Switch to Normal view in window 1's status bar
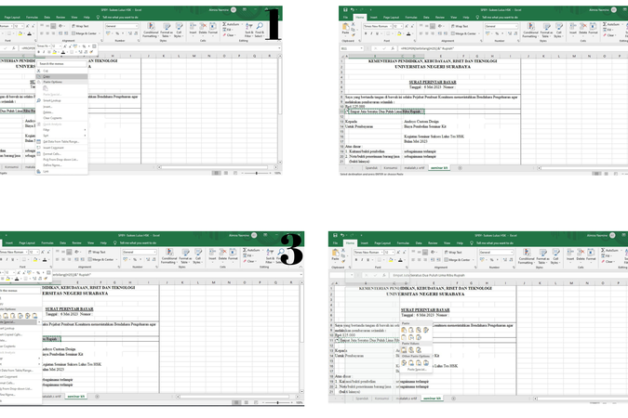 (x=217, y=173)
